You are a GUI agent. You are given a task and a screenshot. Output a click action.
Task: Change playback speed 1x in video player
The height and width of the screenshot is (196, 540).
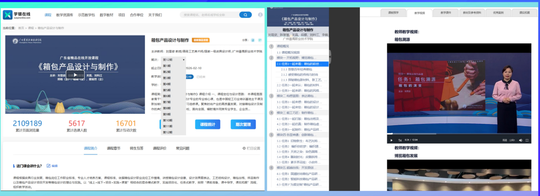point(400,140)
